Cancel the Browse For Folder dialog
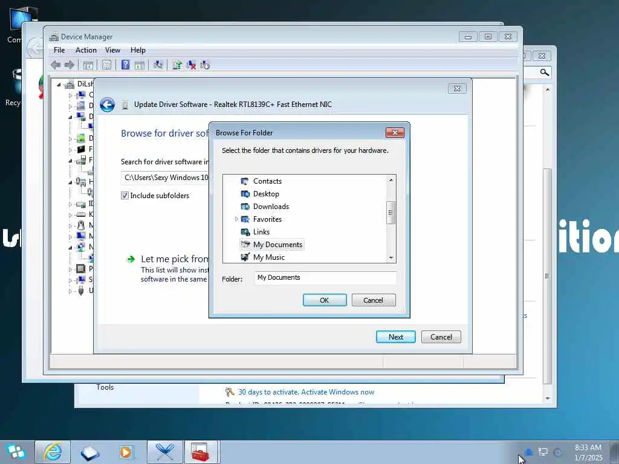Viewport: 619px width, 464px height. coord(374,300)
